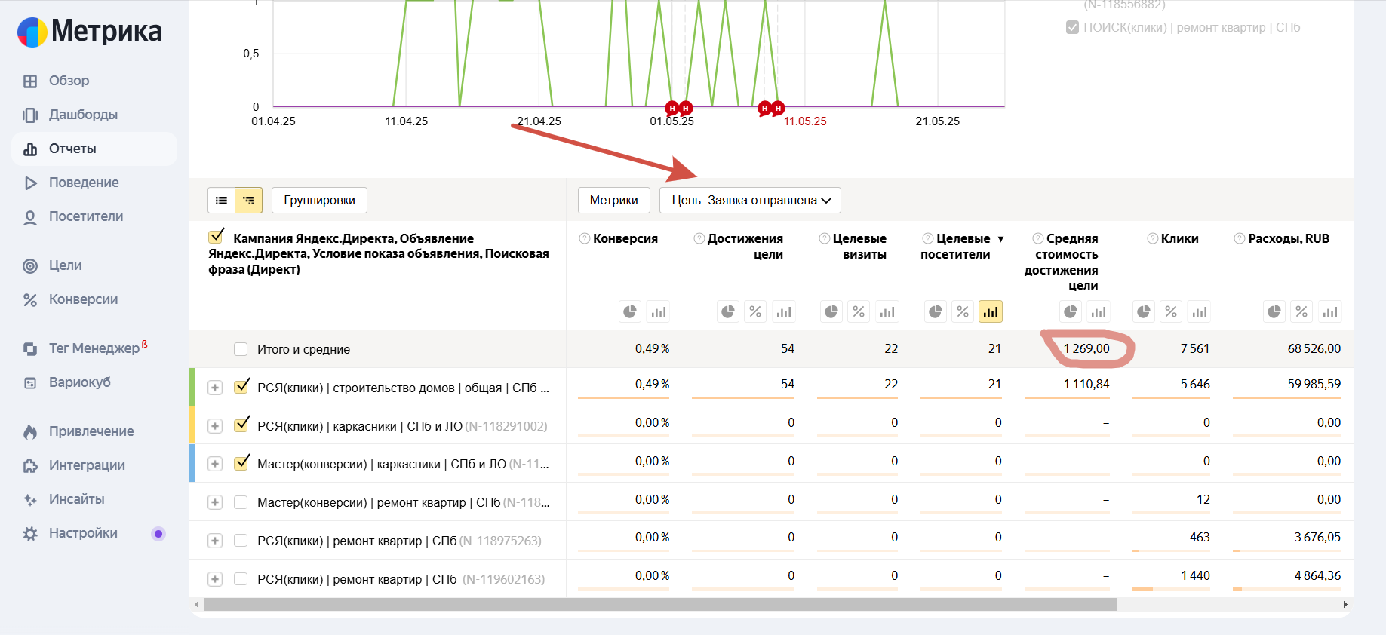Image resolution: width=1386 pixels, height=635 pixels.
Task: Show percent mode for Целевые посетители
Action: [963, 311]
